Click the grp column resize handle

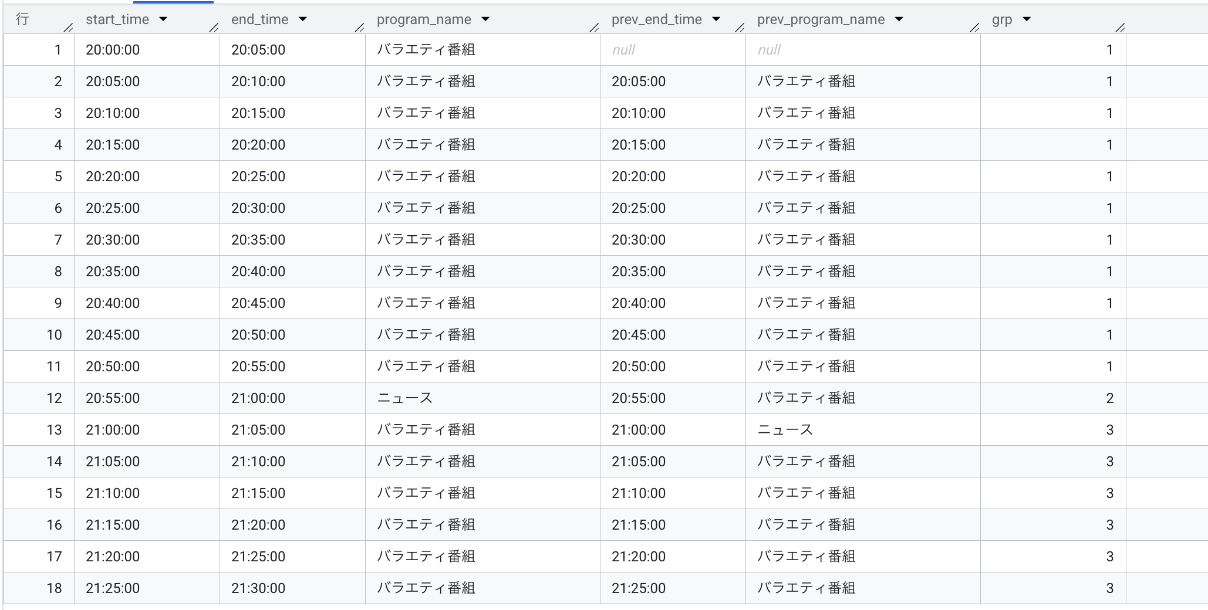point(1120,27)
